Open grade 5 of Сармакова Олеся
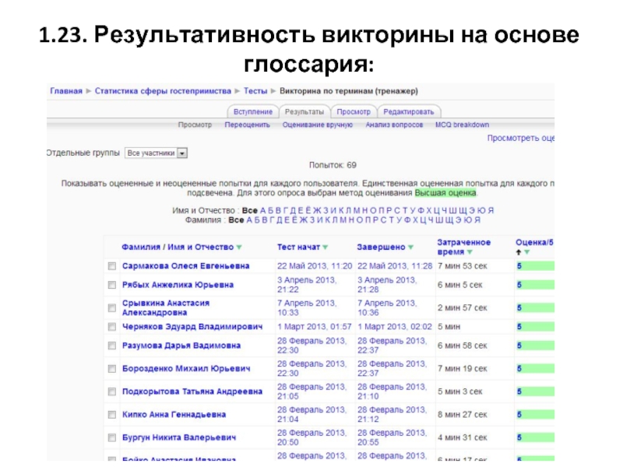Screen dimensions: 623x467 pos(519,266)
